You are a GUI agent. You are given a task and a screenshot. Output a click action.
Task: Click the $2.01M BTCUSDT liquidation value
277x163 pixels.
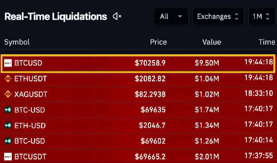click(207, 157)
